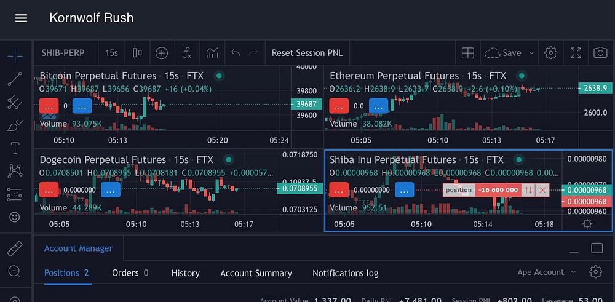This screenshot has width=615, height=302.
Task: Click the red sell button on Ethereum chart
Action: click(339, 106)
